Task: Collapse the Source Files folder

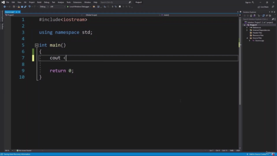Action: tap(247, 38)
